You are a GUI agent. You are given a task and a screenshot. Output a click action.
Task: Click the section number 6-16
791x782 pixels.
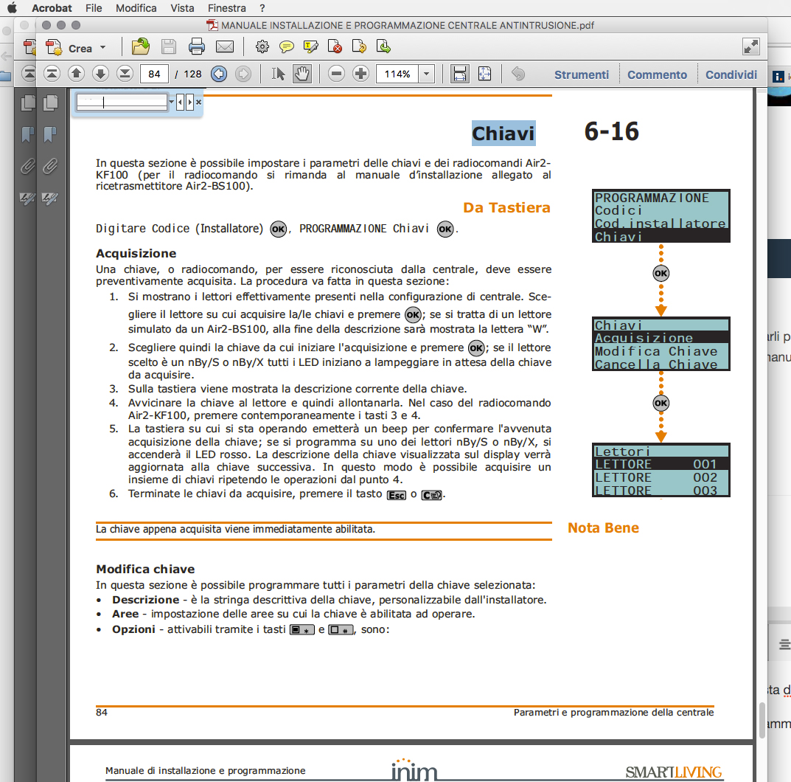tap(611, 132)
